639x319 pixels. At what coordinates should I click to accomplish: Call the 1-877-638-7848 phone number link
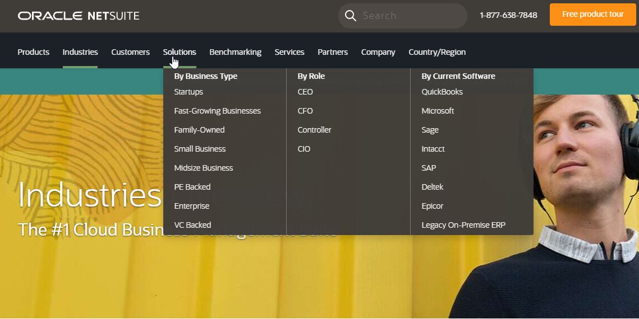click(x=508, y=15)
